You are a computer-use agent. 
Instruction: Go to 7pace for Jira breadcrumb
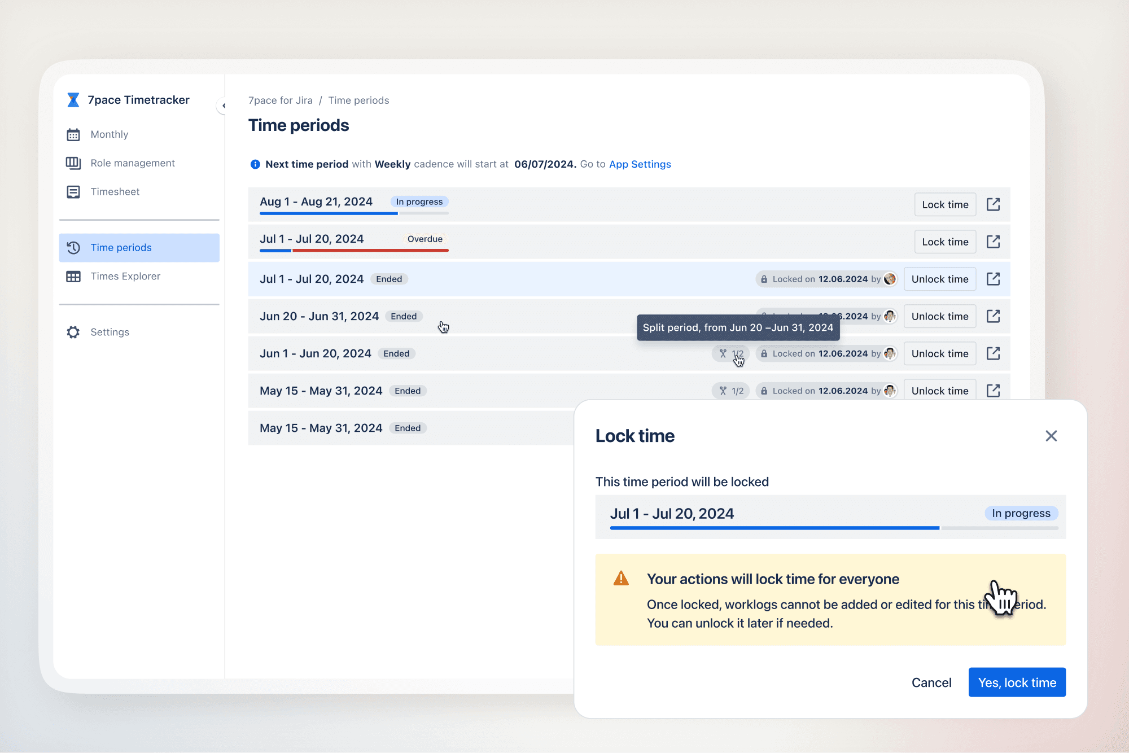point(280,100)
